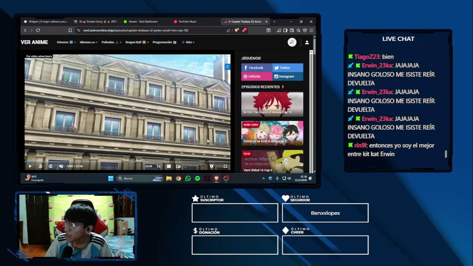This screenshot has height=266, width=473.
Task: Open the Dribbble social button
Action: pyautogui.click(x=257, y=76)
